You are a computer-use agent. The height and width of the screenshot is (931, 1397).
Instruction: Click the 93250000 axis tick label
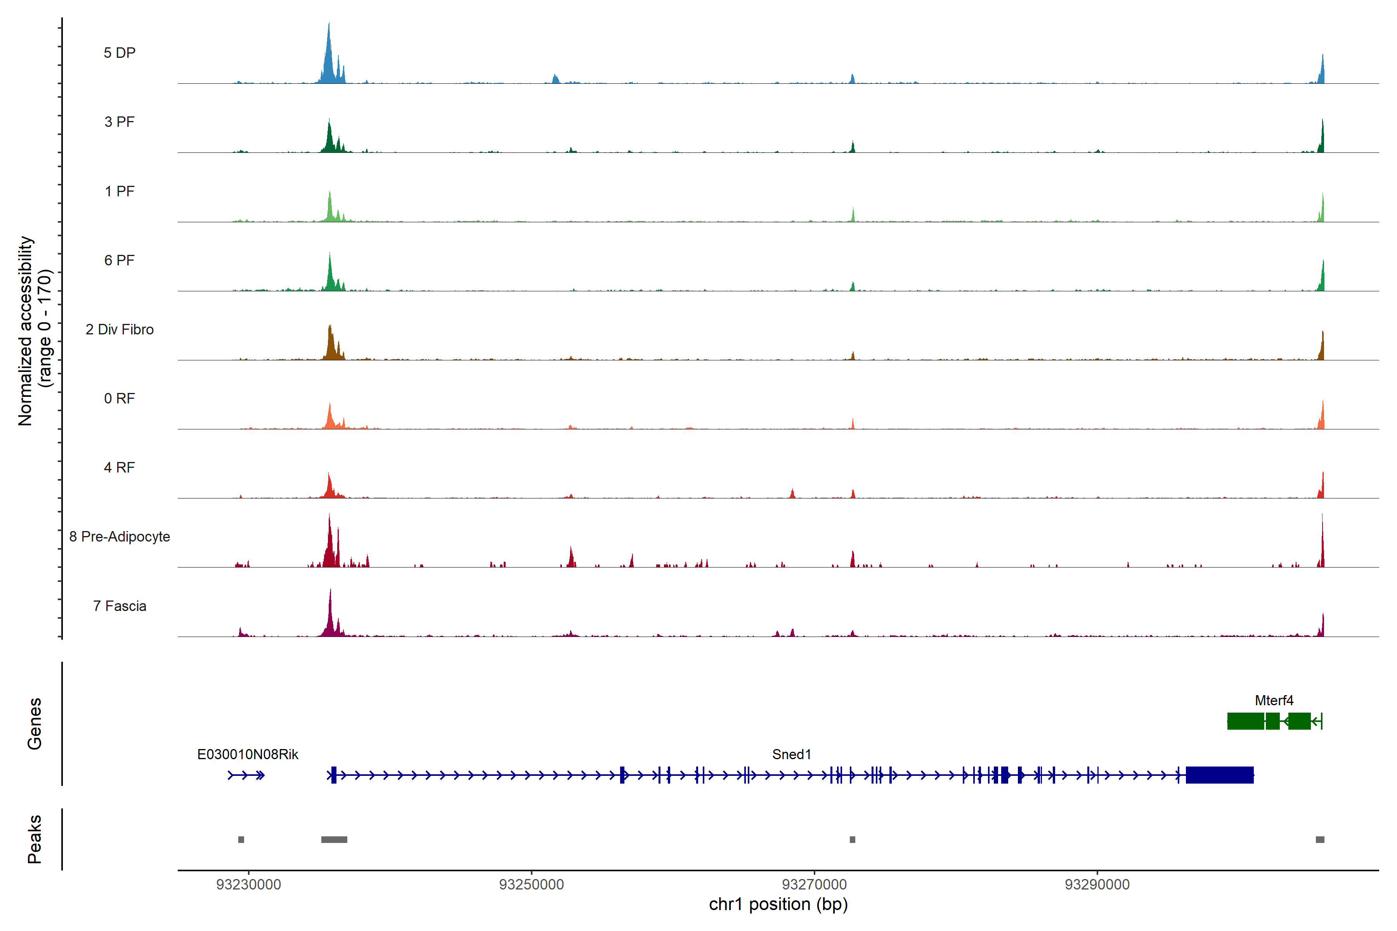[531, 885]
